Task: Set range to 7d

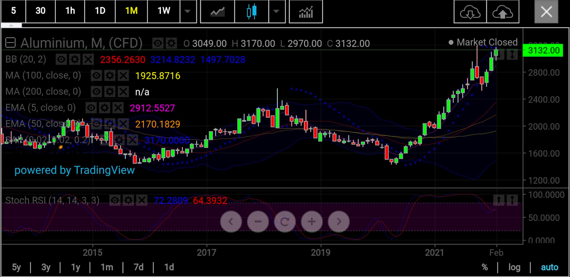Action: click(x=139, y=267)
